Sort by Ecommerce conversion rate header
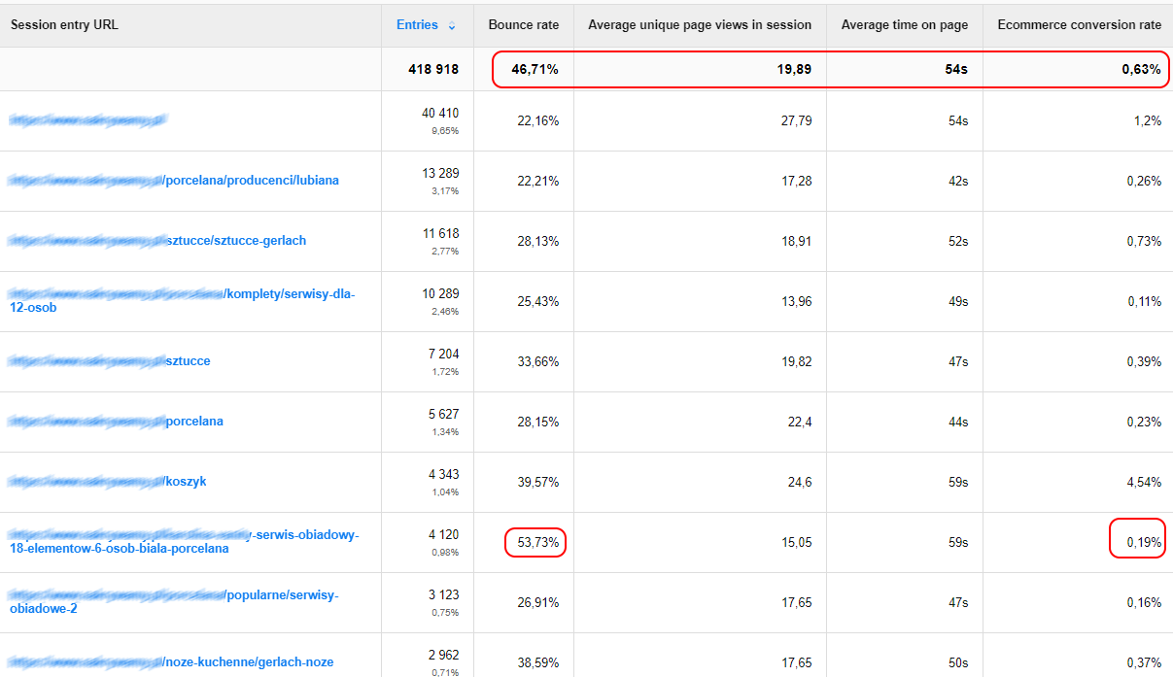Image resolution: width=1173 pixels, height=677 pixels. pos(1078,25)
